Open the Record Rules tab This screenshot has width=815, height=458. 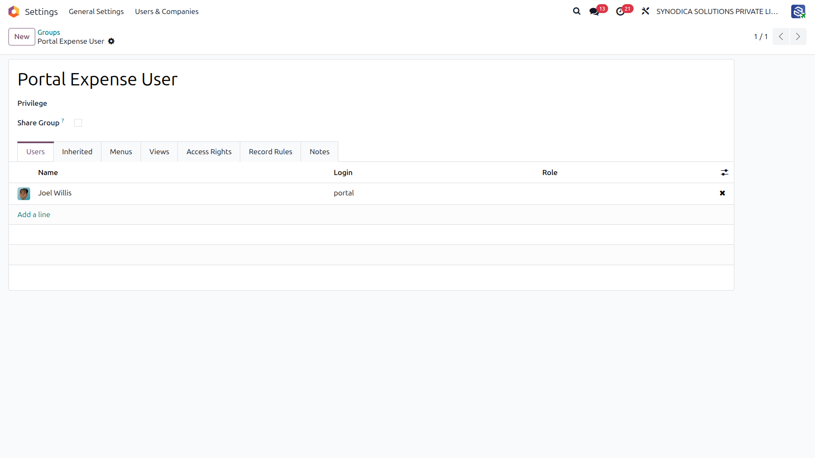pyautogui.click(x=270, y=152)
